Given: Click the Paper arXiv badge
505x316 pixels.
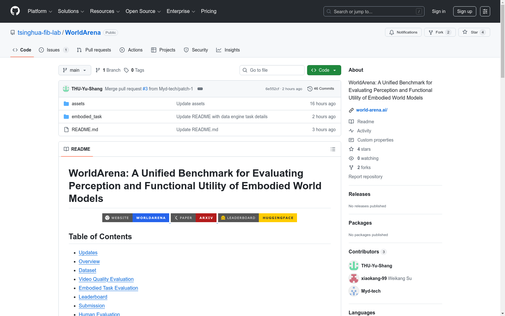Looking at the screenshot, I should coord(193,218).
